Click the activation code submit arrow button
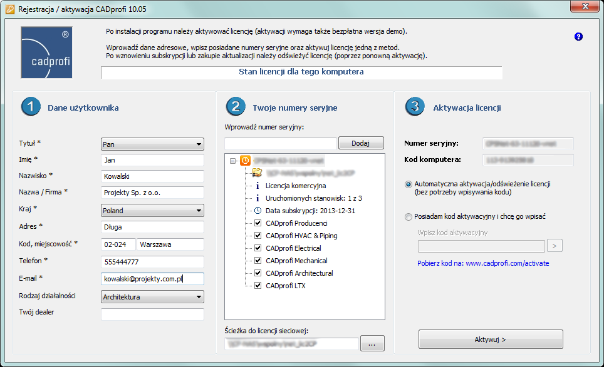 (555, 246)
